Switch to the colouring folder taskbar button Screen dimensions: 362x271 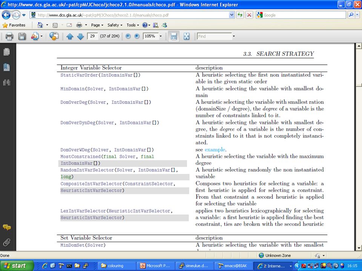pos(117,266)
